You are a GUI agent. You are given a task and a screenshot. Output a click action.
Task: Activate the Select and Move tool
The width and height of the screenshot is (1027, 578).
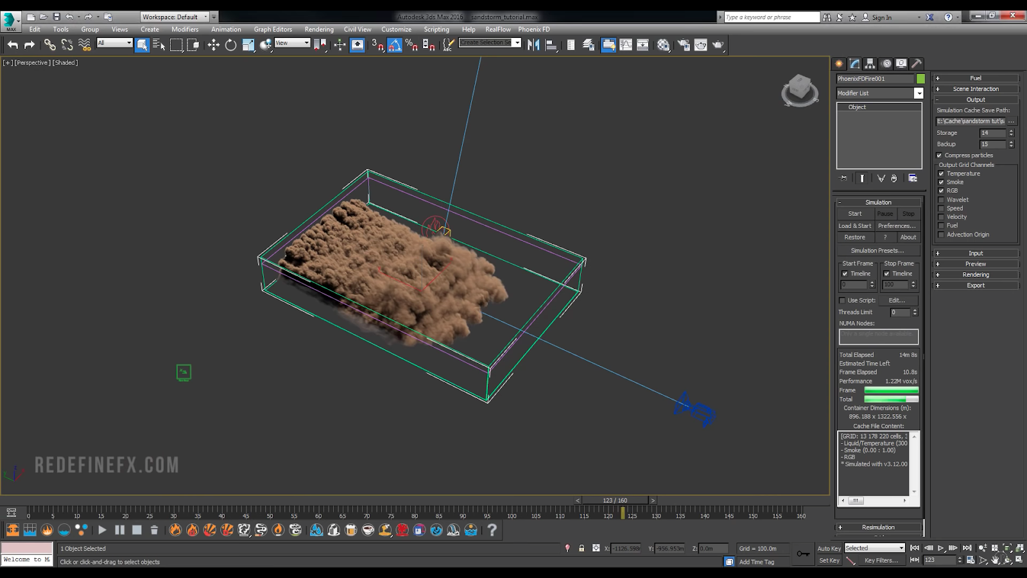(213, 45)
